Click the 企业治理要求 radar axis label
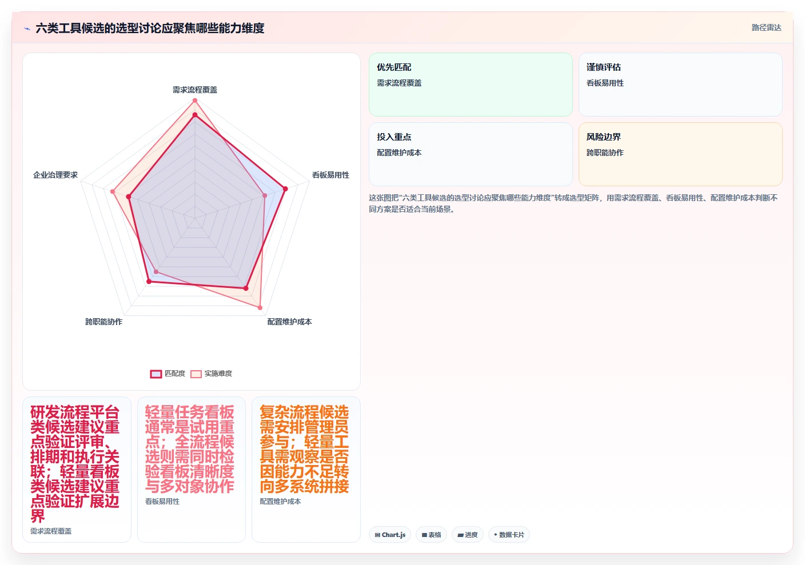This screenshot has width=805, height=565. pyautogui.click(x=55, y=175)
